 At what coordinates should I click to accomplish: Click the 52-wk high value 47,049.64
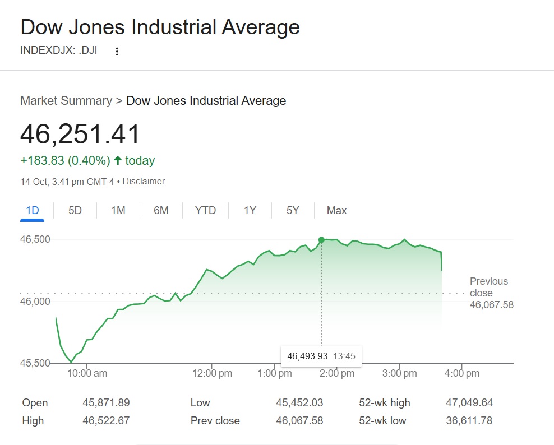471,402
